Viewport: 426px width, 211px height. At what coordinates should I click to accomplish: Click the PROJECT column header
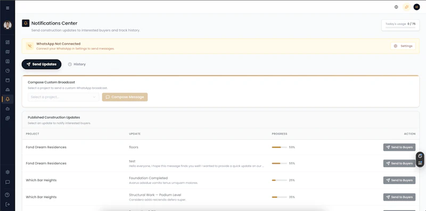[32, 134]
